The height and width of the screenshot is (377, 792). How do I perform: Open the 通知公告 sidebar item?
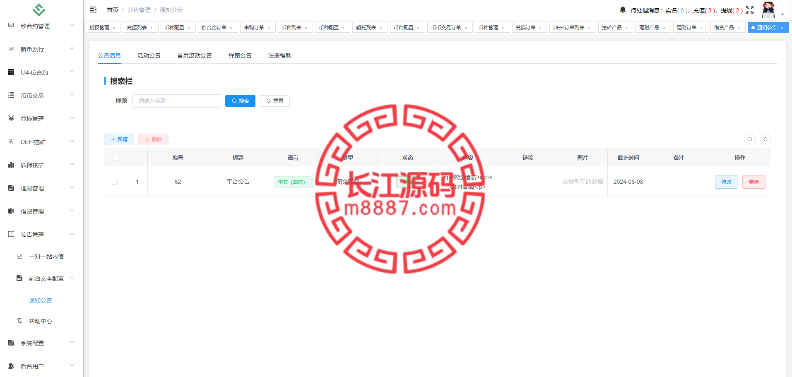[x=41, y=300]
